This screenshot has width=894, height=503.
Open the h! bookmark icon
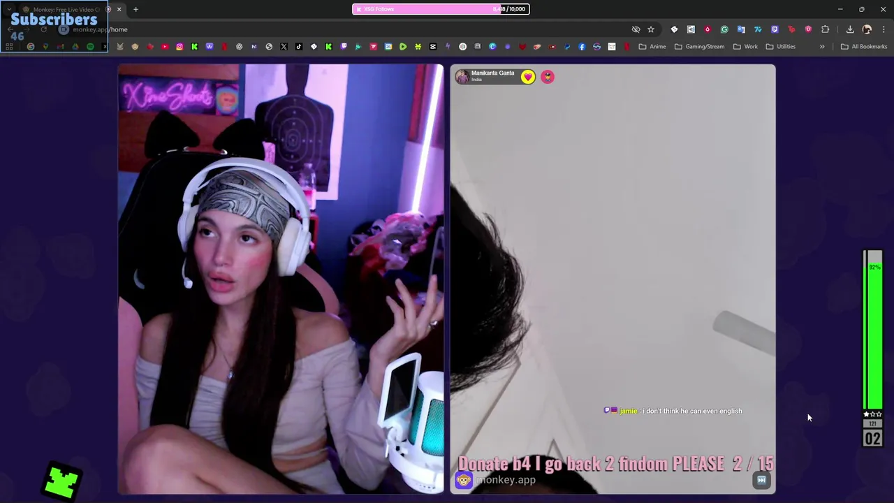pyautogui.click(x=254, y=47)
